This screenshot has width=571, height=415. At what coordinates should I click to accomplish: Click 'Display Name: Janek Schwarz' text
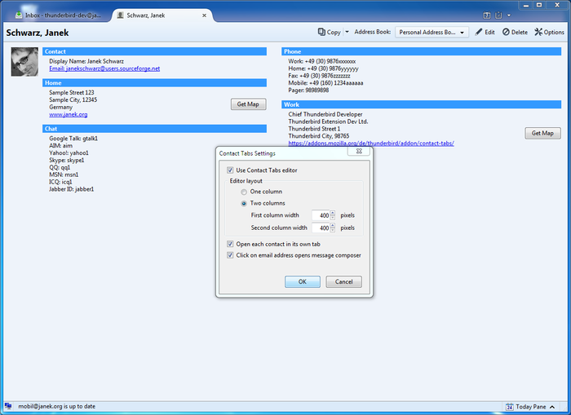pyautogui.click(x=86, y=61)
